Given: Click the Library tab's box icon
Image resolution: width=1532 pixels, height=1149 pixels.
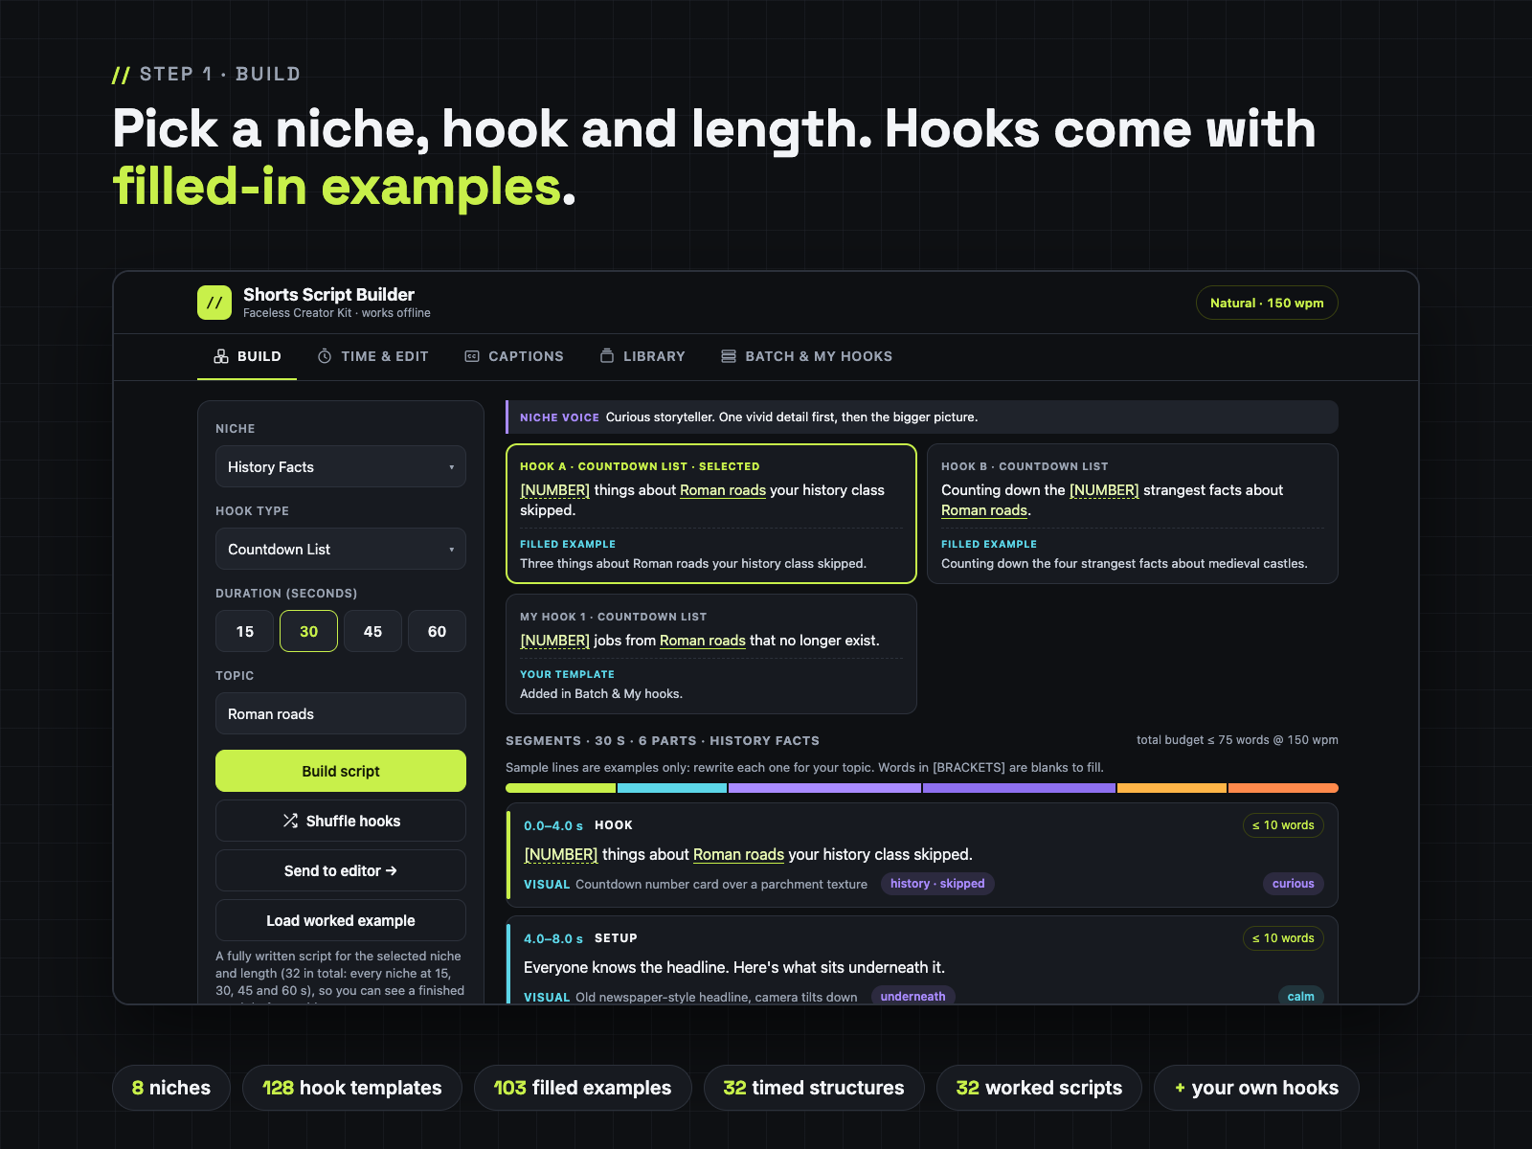Looking at the screenshot, I should [x=607, y=355].
